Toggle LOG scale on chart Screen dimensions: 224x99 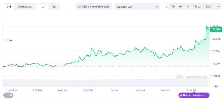[209, 6]
